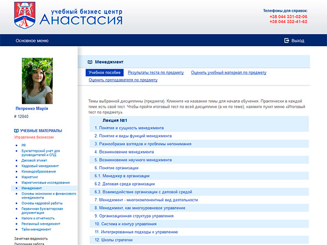This screenshot has height=245, width=327.
Task: Click the exit arrow icon beside Выход
Action: (x=286, y=41)
